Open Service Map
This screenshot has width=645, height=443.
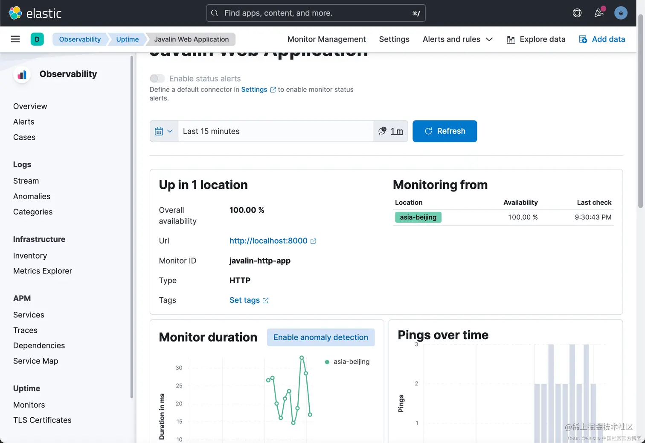tap(36, 361)
